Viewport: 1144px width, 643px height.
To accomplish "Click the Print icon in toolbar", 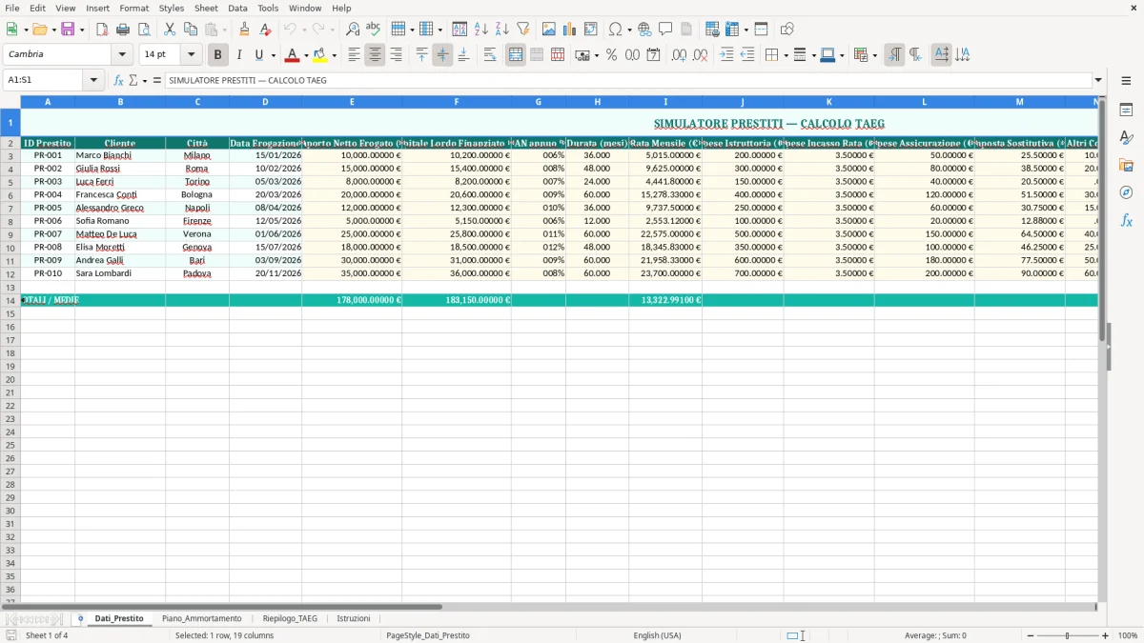I will point(123,30).
